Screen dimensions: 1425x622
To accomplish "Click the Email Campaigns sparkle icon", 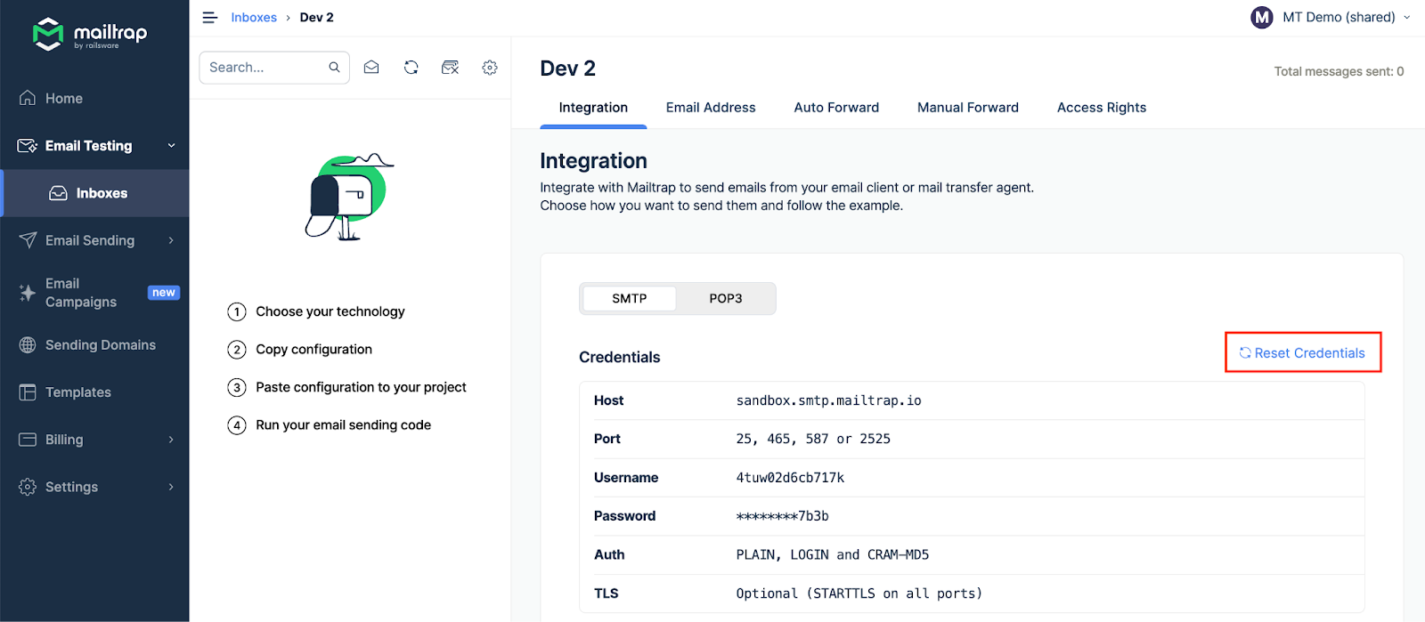I will [28, 293].
